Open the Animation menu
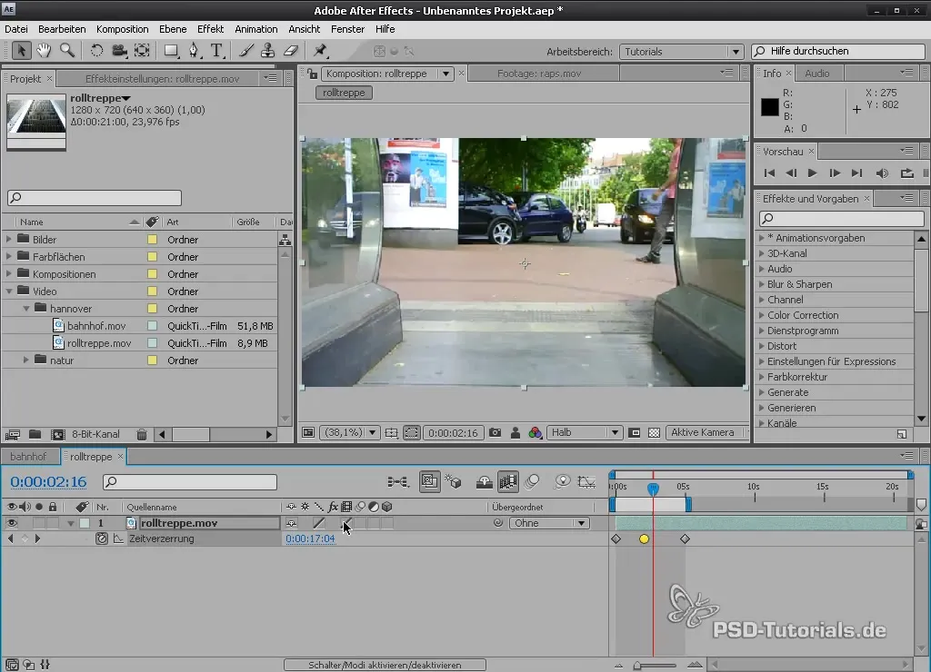 tap(255, 29)
